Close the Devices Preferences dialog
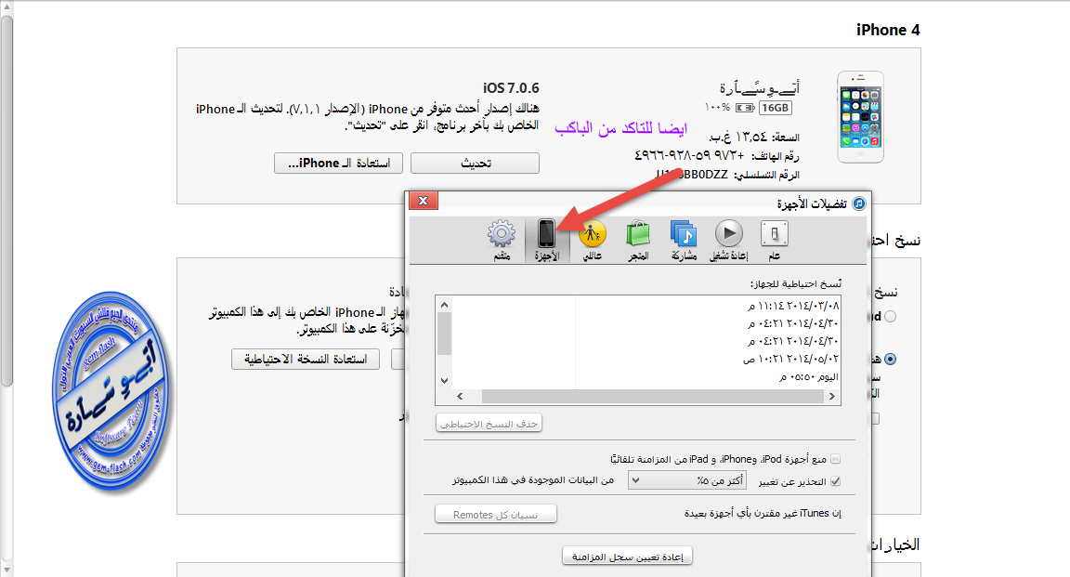Screen dimensions: 1070x577 [424, 200]
